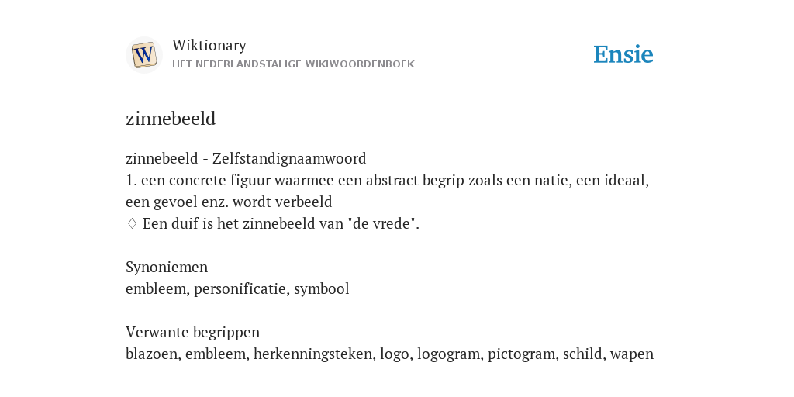Click the 'Zelfstandignaamwoord' word type text

coord(289,158)
